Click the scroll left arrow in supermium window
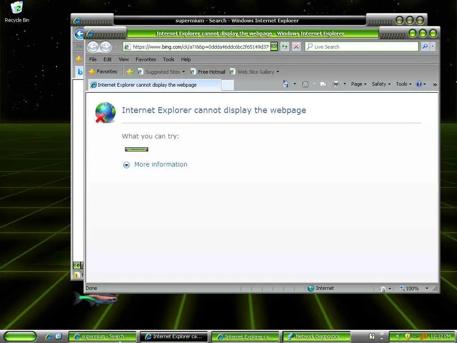This screenshot has height=343, width=457. (x=77, y=265)
